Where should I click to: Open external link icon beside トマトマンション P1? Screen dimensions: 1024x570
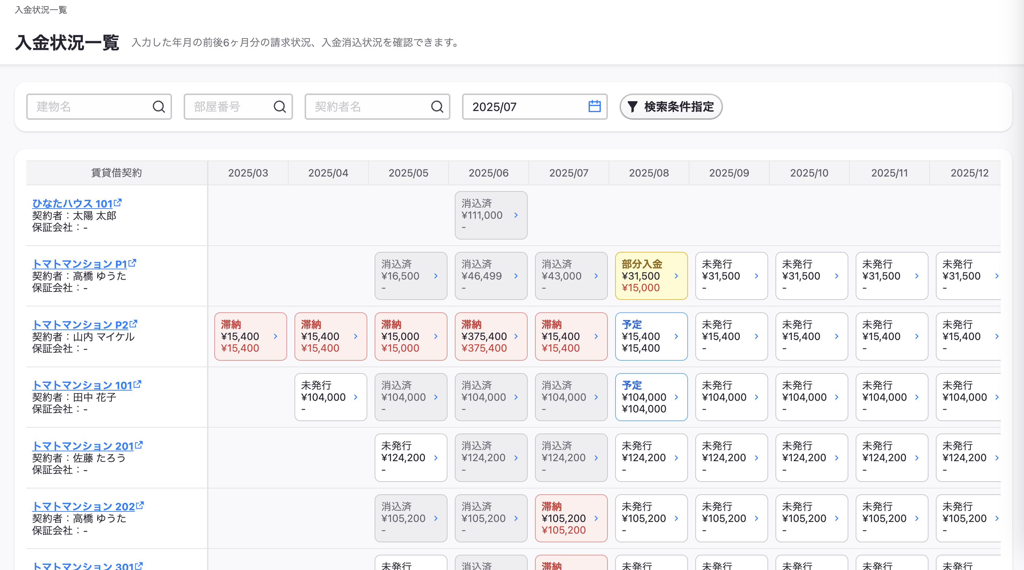[x=132, y=263]
